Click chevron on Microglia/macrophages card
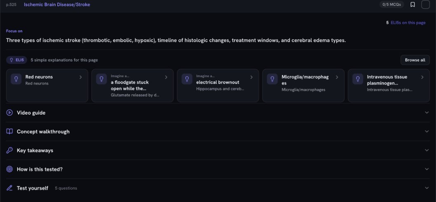 [x=337, y=77]
